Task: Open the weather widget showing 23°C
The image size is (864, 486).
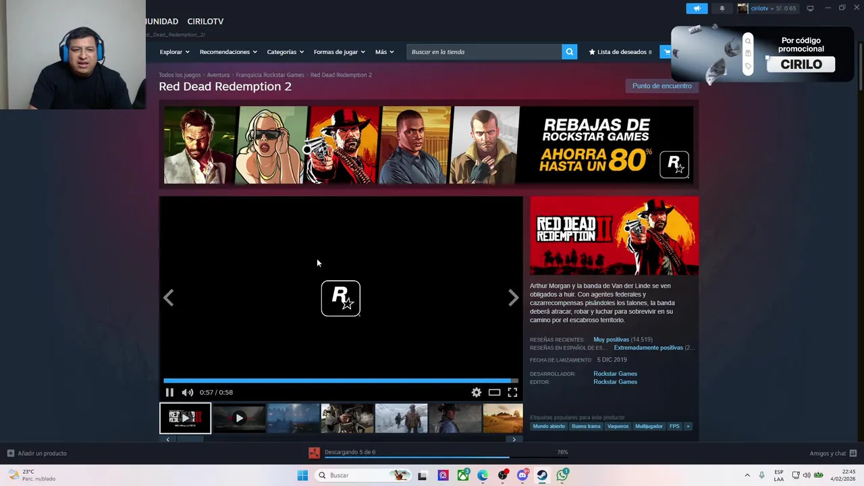Action: click(32, 475)
